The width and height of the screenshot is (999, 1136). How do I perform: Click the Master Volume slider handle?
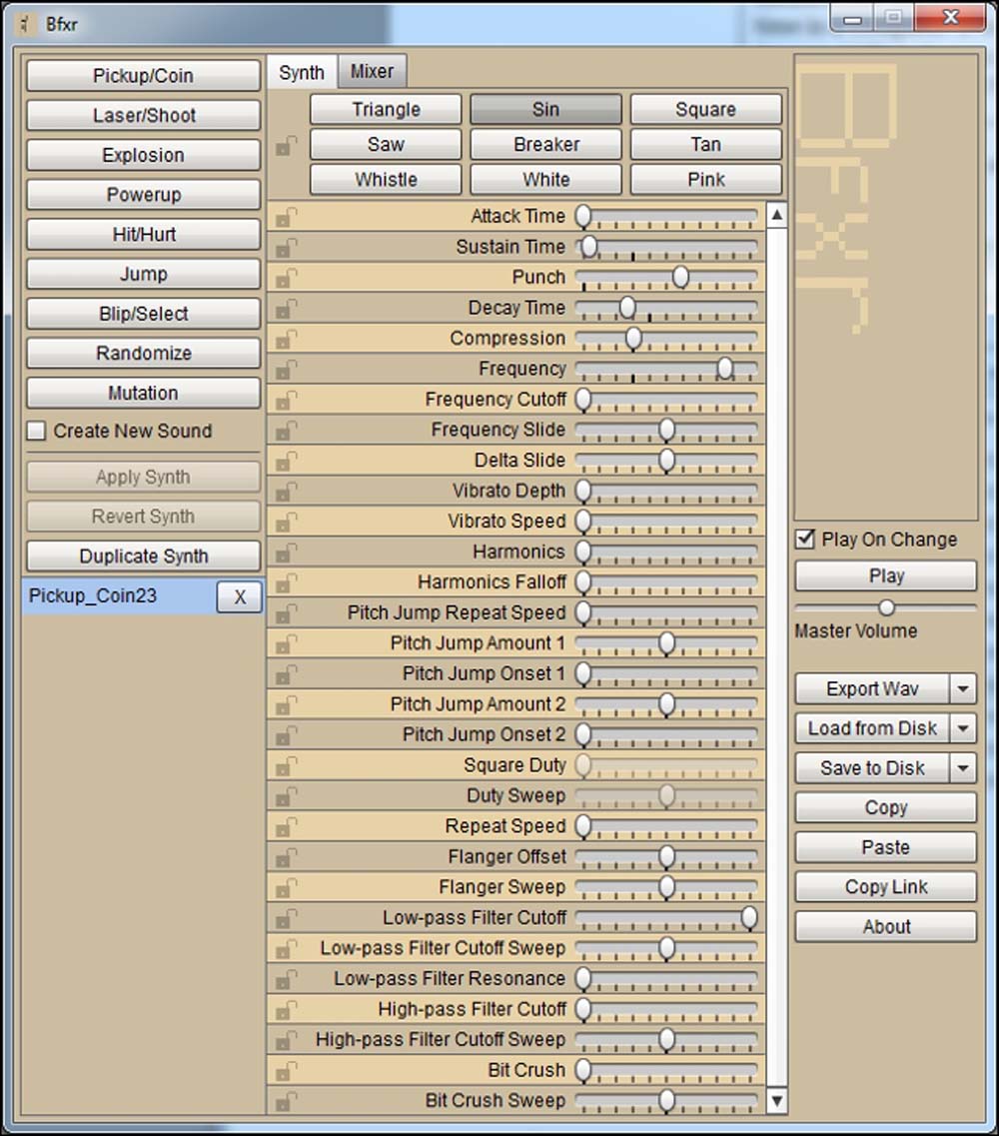coord(886,607)
